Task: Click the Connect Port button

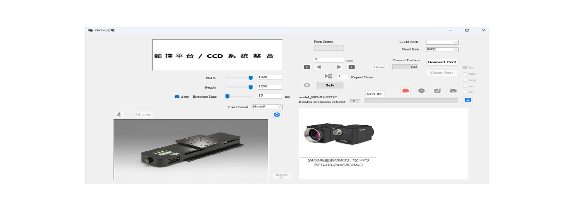Action: [x=442, y=62]
